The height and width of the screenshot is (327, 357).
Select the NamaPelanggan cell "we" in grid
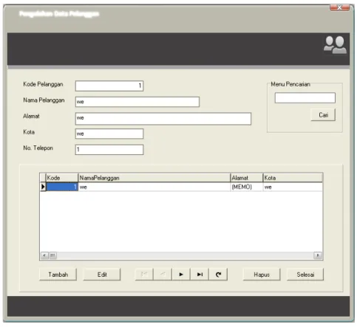154,187
